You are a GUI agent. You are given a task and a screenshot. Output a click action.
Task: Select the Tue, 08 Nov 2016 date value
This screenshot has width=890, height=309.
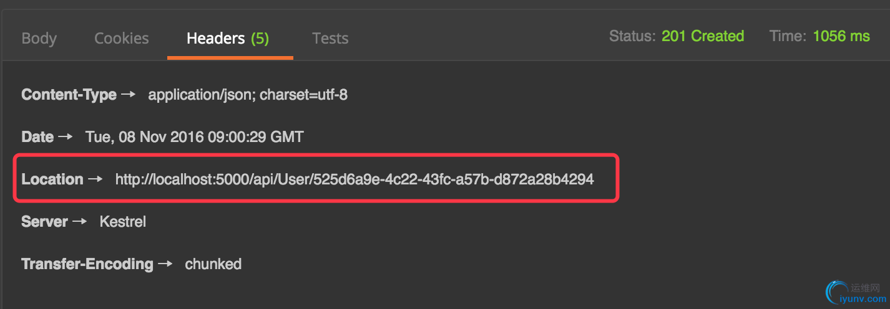click(x=194, y=137)
